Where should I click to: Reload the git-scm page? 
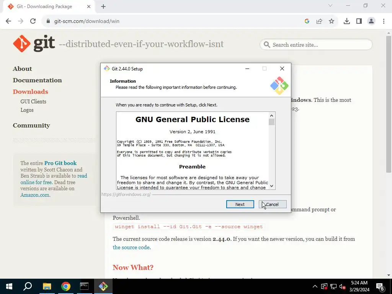click(x=33, y=21)
